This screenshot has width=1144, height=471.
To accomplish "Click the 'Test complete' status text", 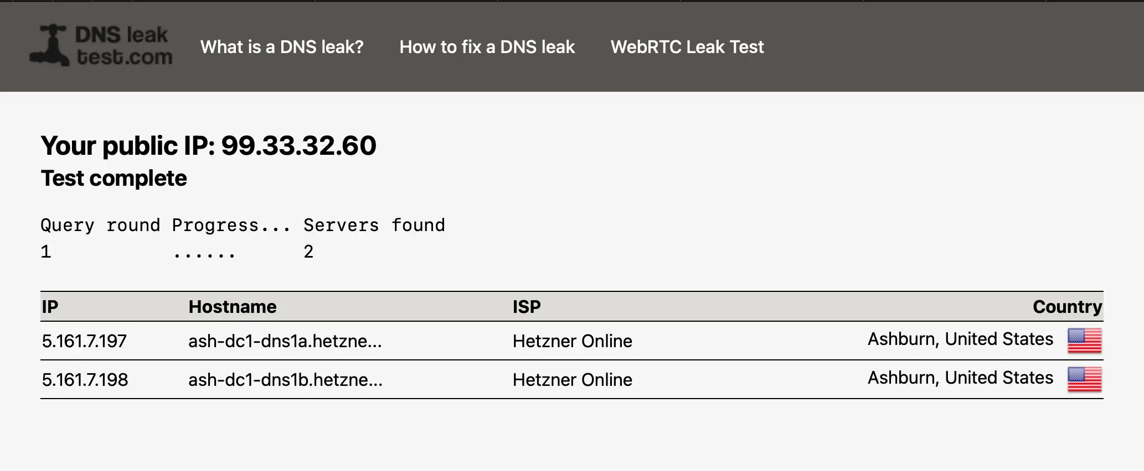I will (114, 178).
